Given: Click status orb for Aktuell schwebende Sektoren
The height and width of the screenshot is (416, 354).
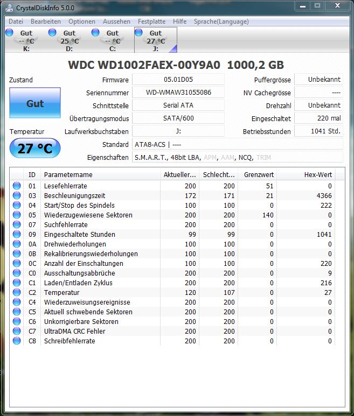Looking at the screenshot, I should tap(17, 312).
